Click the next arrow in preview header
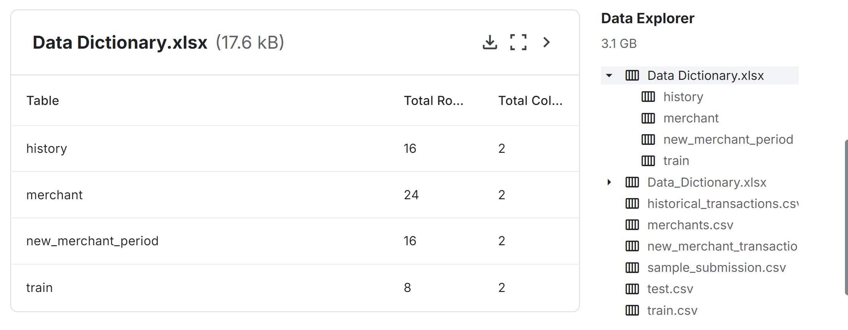Viewport: 848px width, 330px height. pos(546,42)
